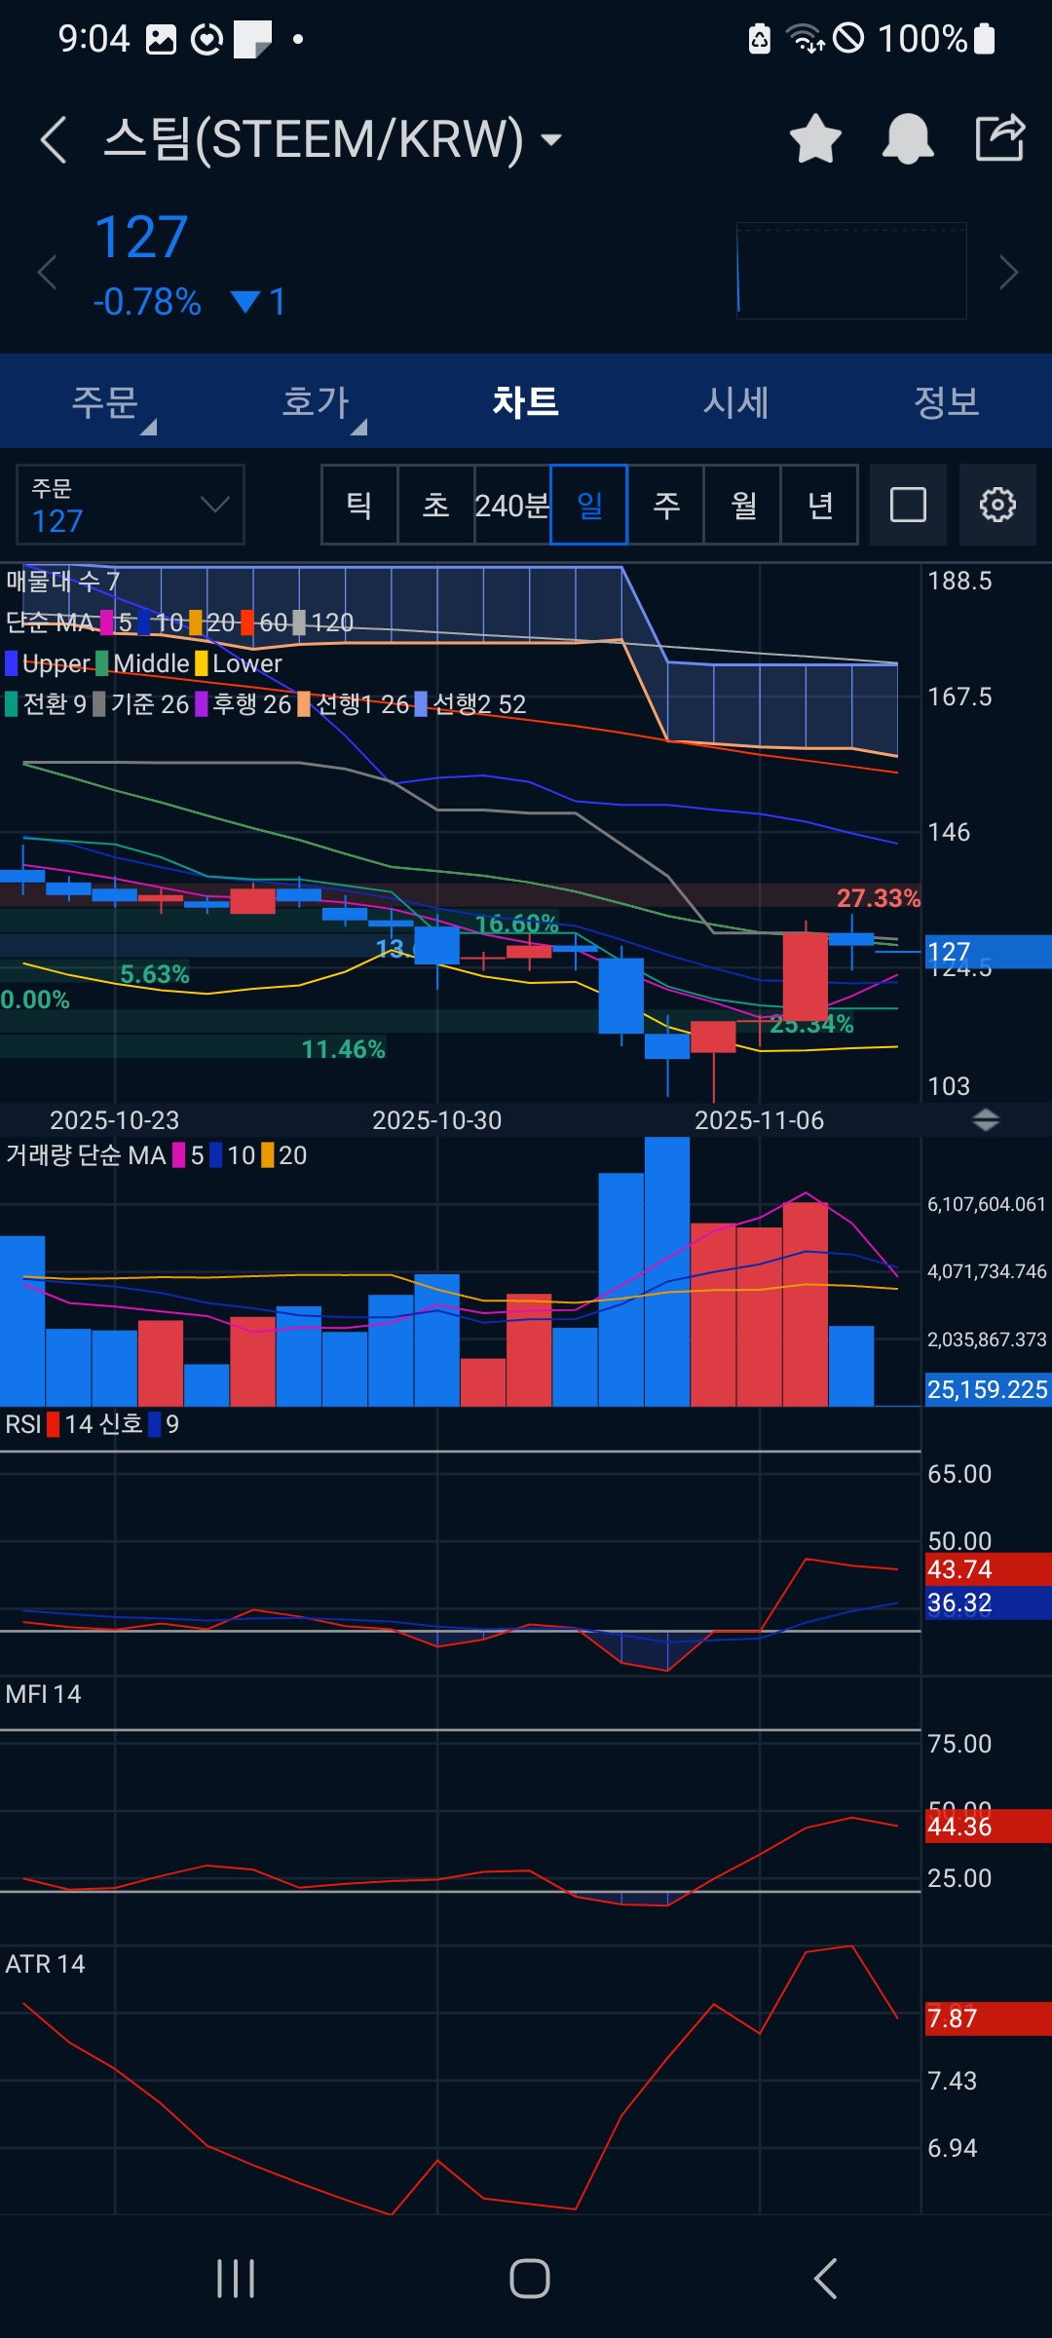Tap the MA 60 red color swatch
The height and width of the screenshot is (2338, 1052).
(x=247, y=622)
